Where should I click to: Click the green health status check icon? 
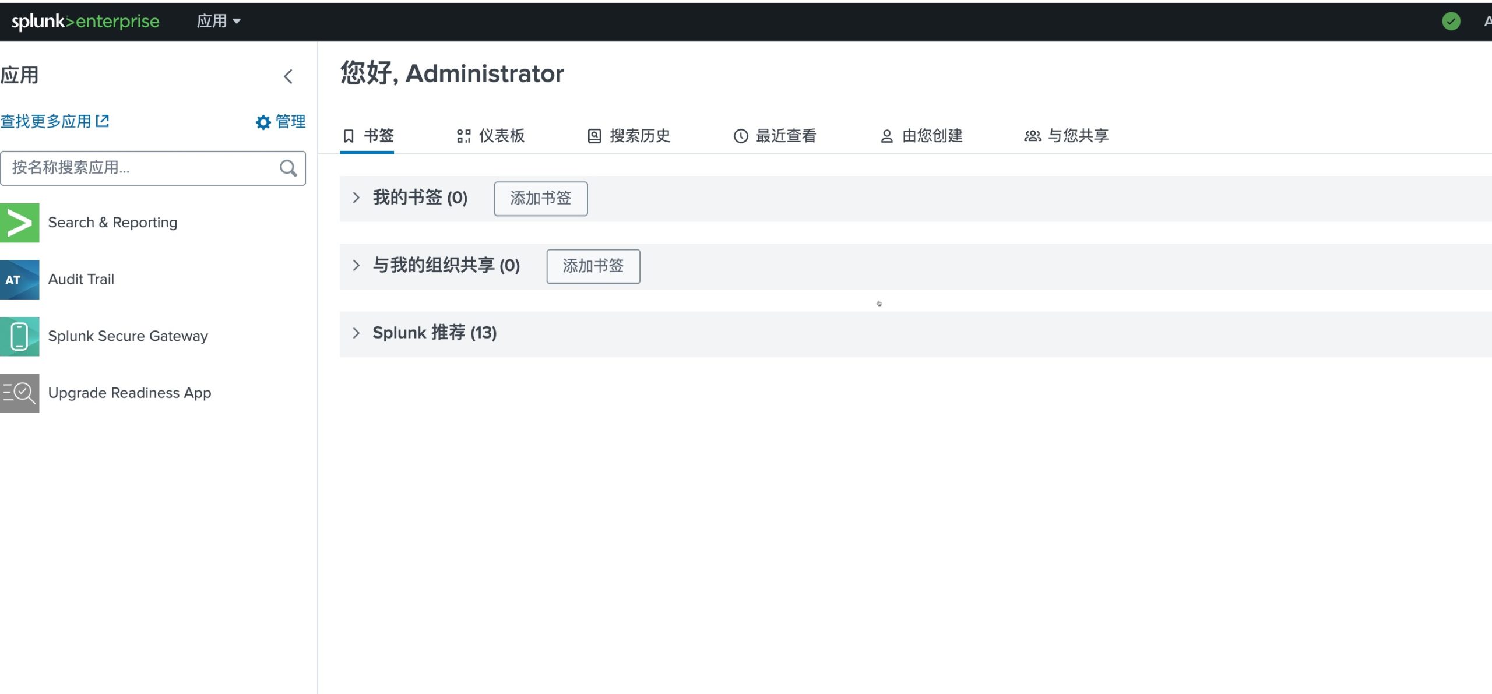coord(1451,22)
